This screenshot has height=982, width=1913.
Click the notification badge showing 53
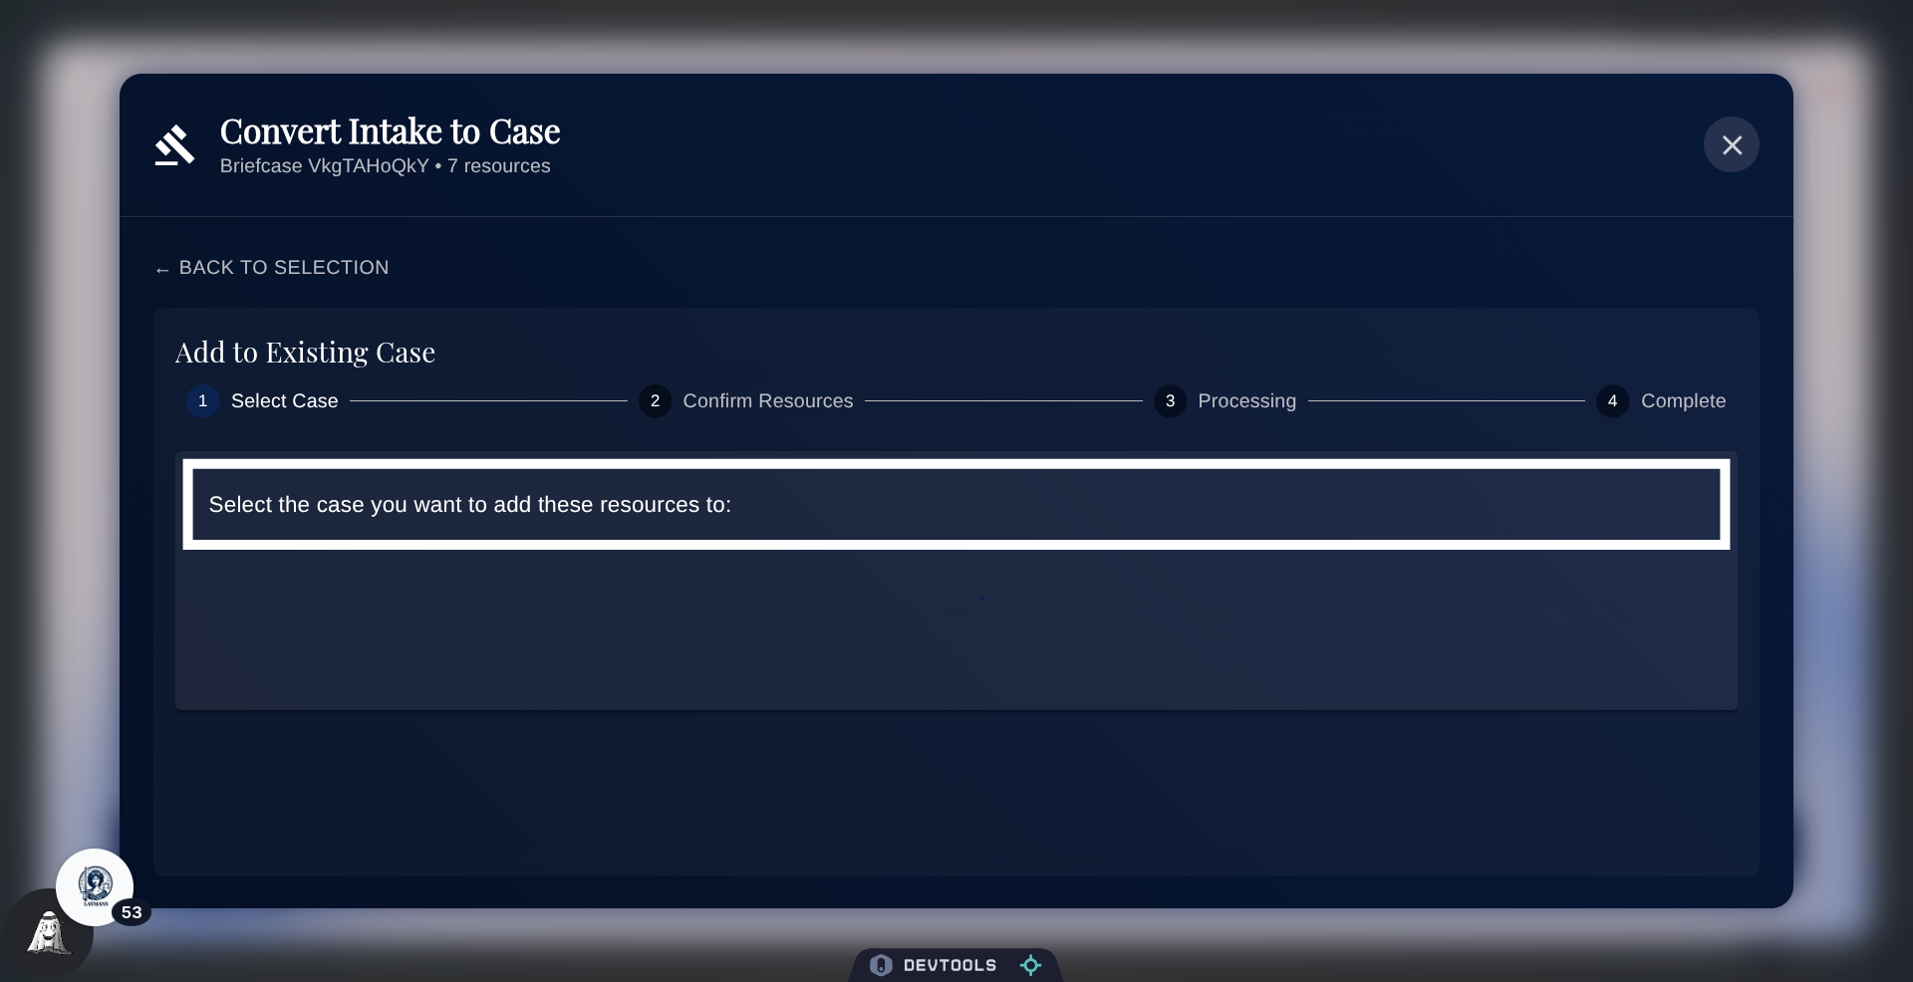[133, 911]
